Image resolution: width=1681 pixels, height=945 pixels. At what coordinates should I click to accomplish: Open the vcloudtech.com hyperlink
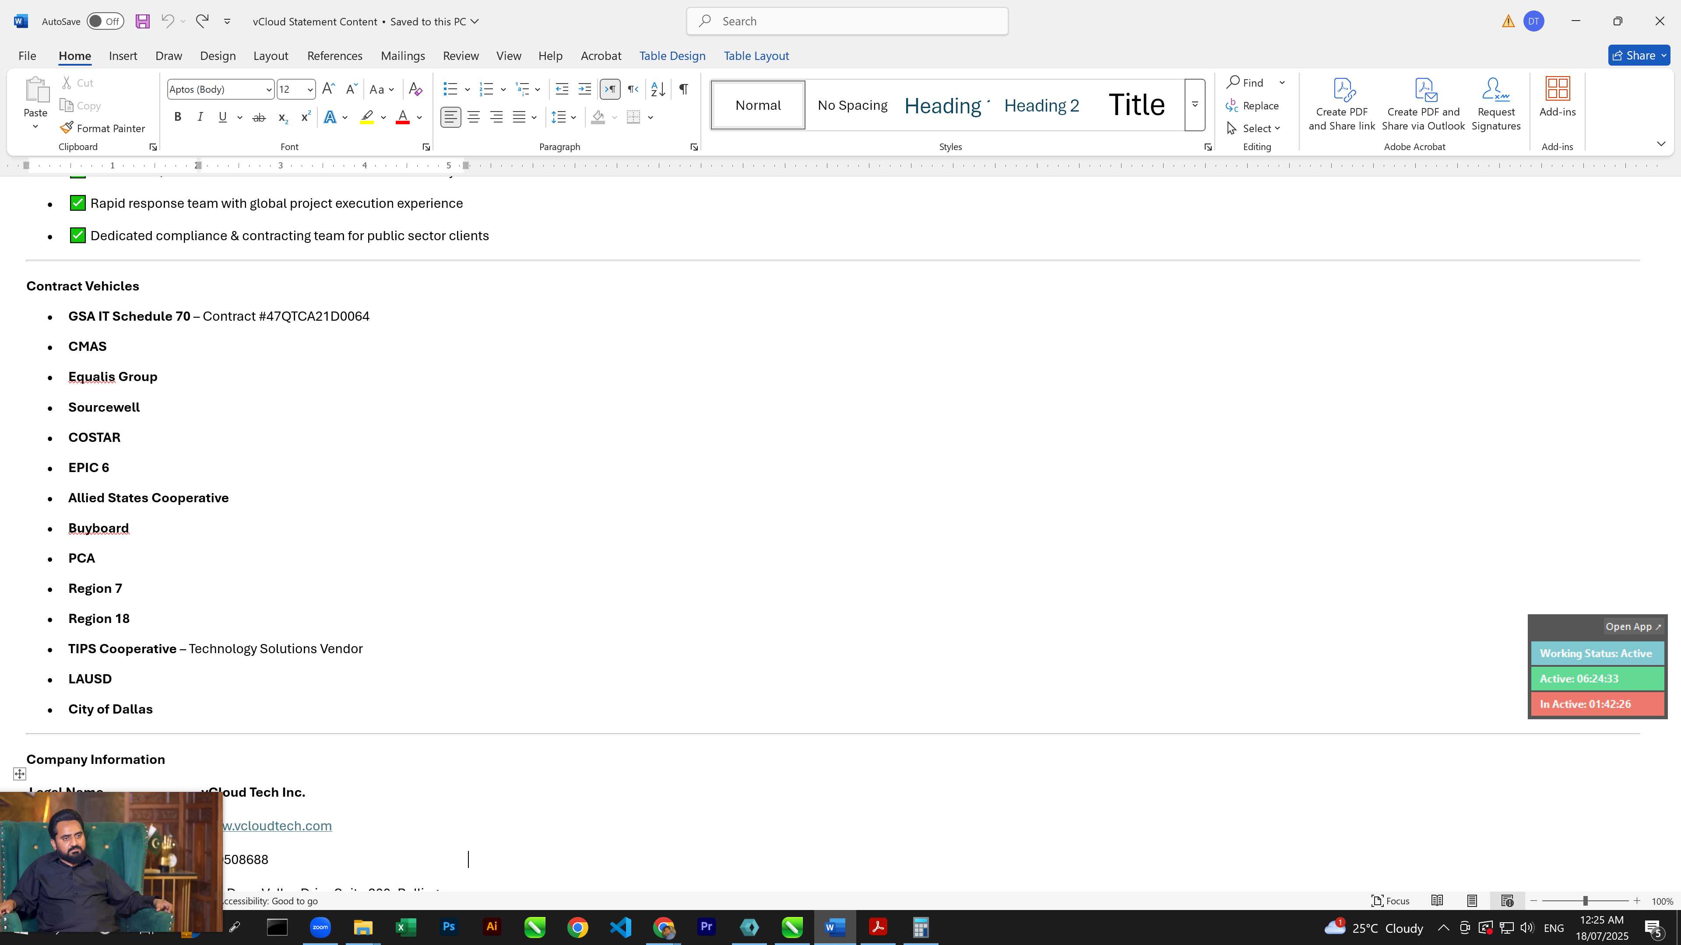pos(278,826)
